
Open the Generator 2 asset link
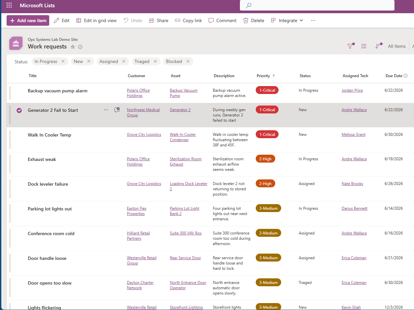pos(180,110)
